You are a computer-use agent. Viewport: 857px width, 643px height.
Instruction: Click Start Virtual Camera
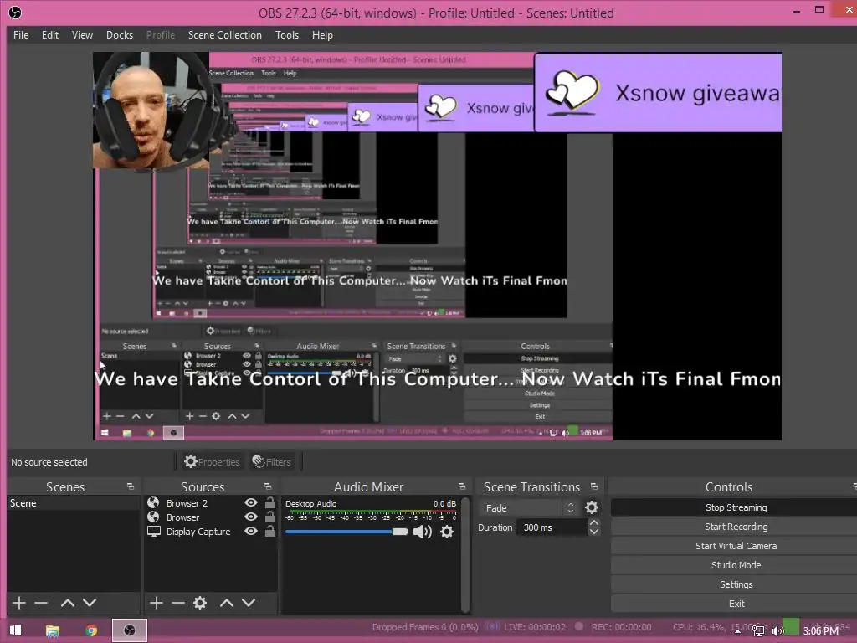[736, 546]
